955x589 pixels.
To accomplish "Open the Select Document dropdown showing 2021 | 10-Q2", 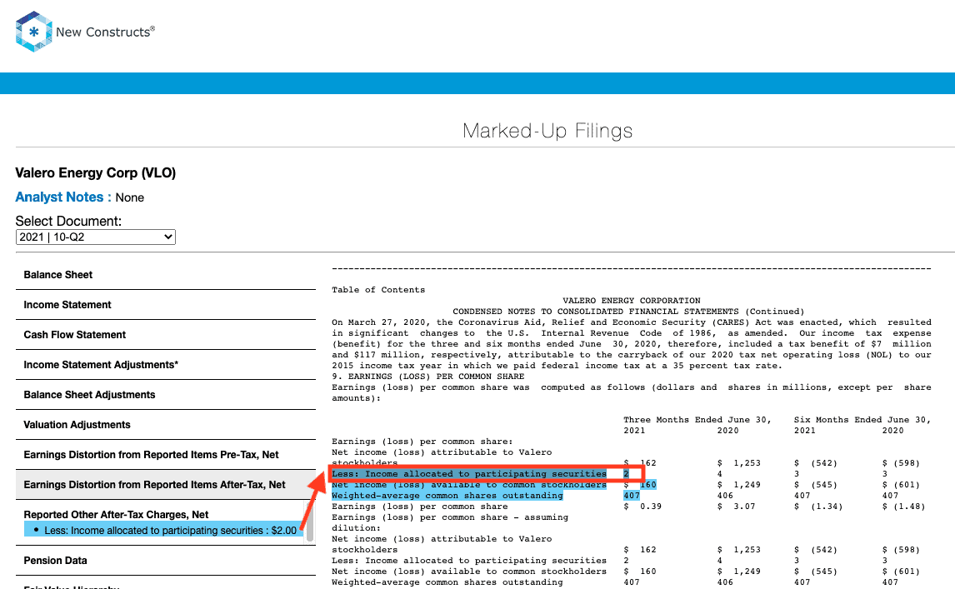I will (x=96, y=237).
